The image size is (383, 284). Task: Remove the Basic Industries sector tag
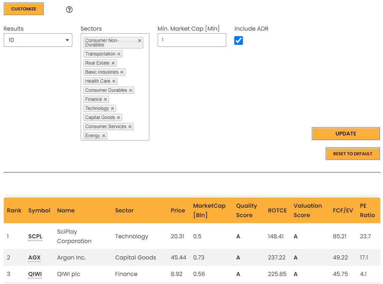click(x=122, y=72)
